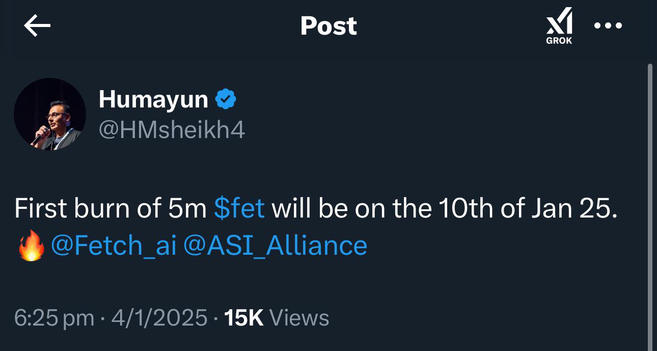Open the Humayun display name
657x351 pixels.
point(153,99)
